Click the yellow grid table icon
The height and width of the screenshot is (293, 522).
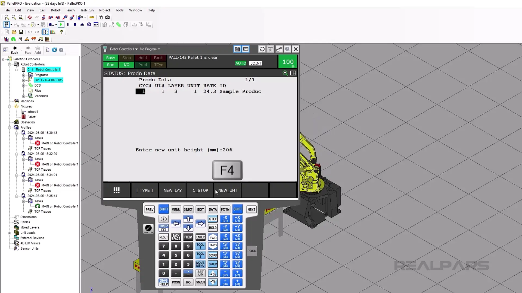[47, 39]
